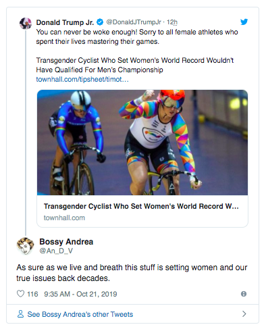This screenshot has width=266, height=329.
Task: Open the townhall.com/tipsheet link
Action: (x=82, y=79)
